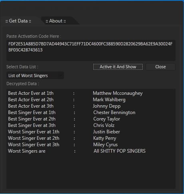Click 'Worst Singer Ever at 2th' label

click(x=34, y=138)
